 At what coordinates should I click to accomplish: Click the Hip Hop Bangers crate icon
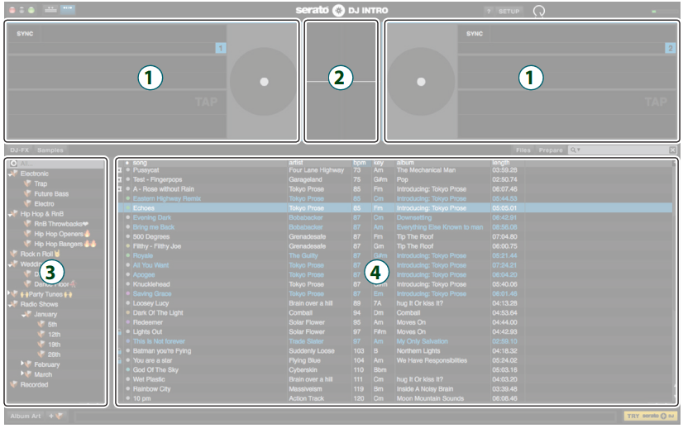27,244
